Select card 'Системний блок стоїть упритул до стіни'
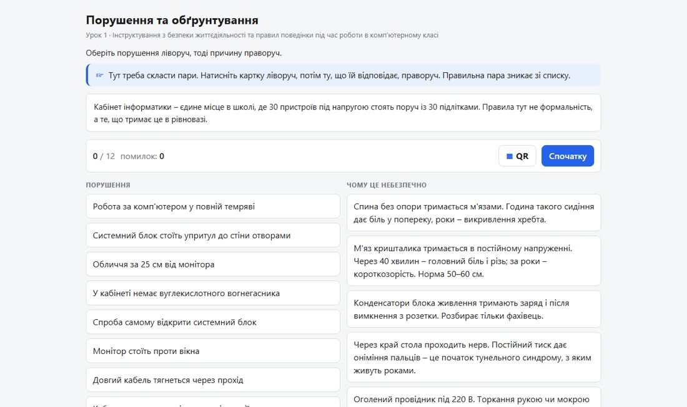This screenshot has height=407, width=687. [213, 235]
